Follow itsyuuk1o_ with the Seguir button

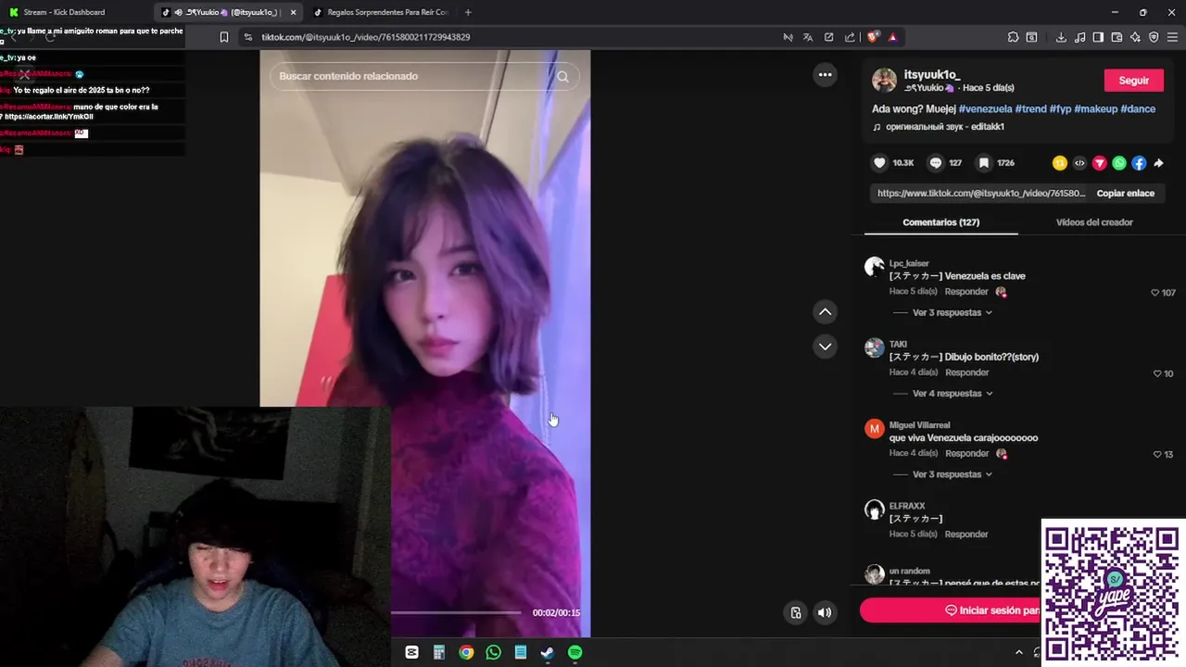click(x=1133, y=81)
